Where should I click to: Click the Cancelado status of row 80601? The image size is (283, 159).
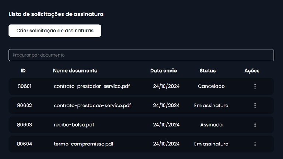(x=211, y=86)
